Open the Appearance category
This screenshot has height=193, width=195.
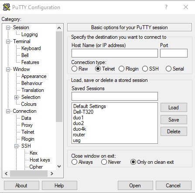(x=34, y=76)
